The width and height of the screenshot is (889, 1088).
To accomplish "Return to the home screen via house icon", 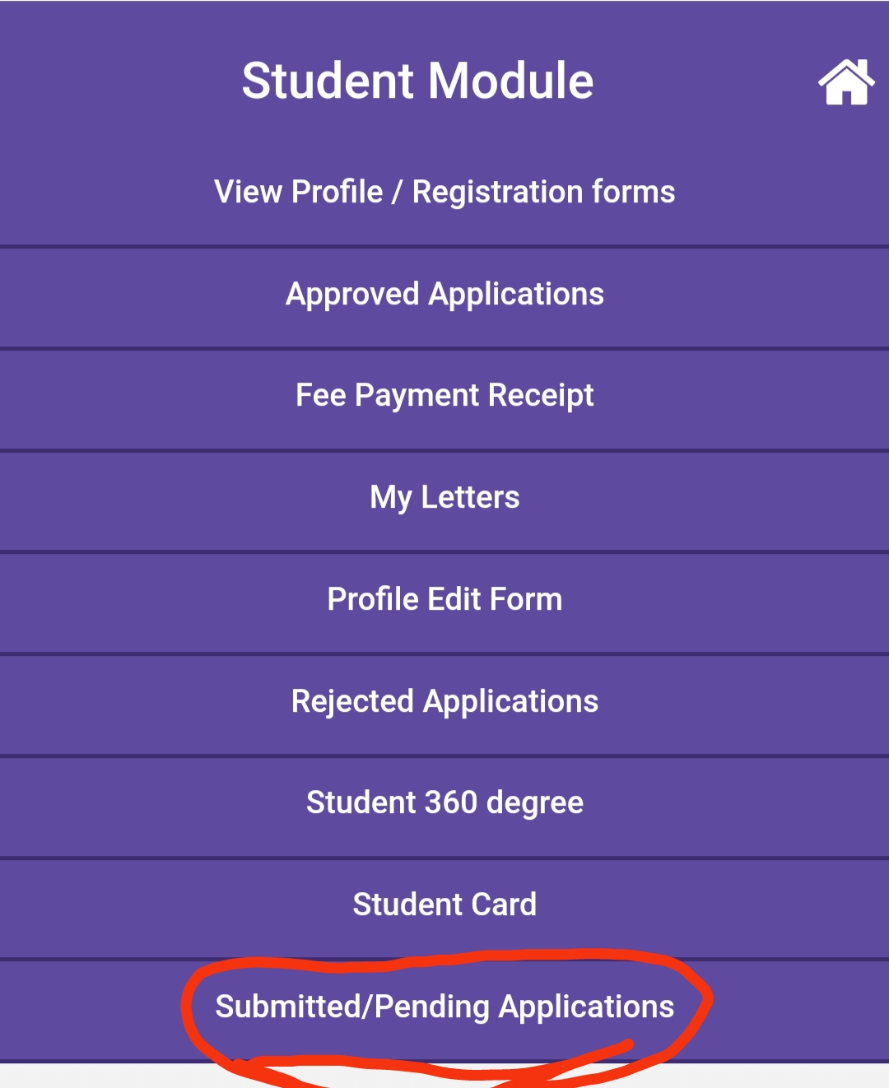I will point(845,82).
